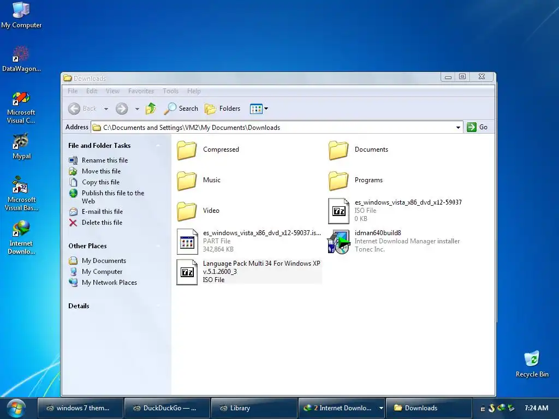Open the Internet Download taskbar group arrow
Viewport: 559px width, 419px height.
[x=380, y=408]
